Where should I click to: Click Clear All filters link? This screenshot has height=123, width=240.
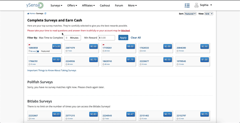click(136, 38)
